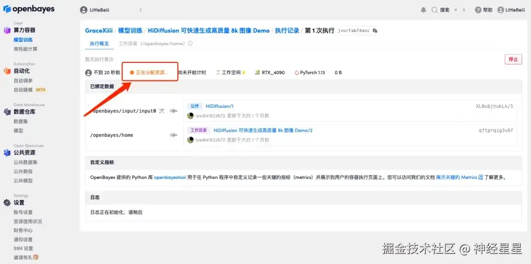Open 高性能计算 in the sidebar
The image size is (531, 264).
pos(26,49)
